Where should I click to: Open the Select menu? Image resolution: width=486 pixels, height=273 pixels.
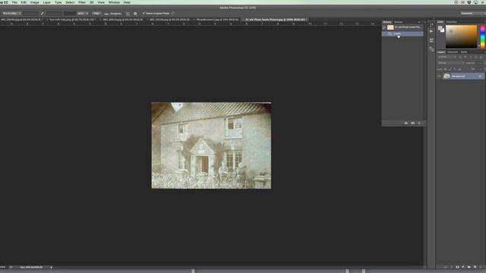[x=70, y=2]
